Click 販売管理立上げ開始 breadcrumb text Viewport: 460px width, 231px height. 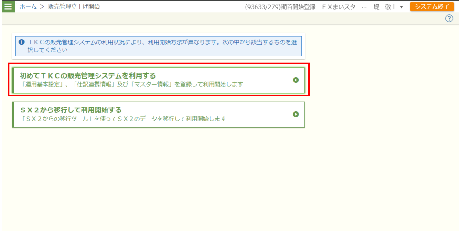click(74, 7)
